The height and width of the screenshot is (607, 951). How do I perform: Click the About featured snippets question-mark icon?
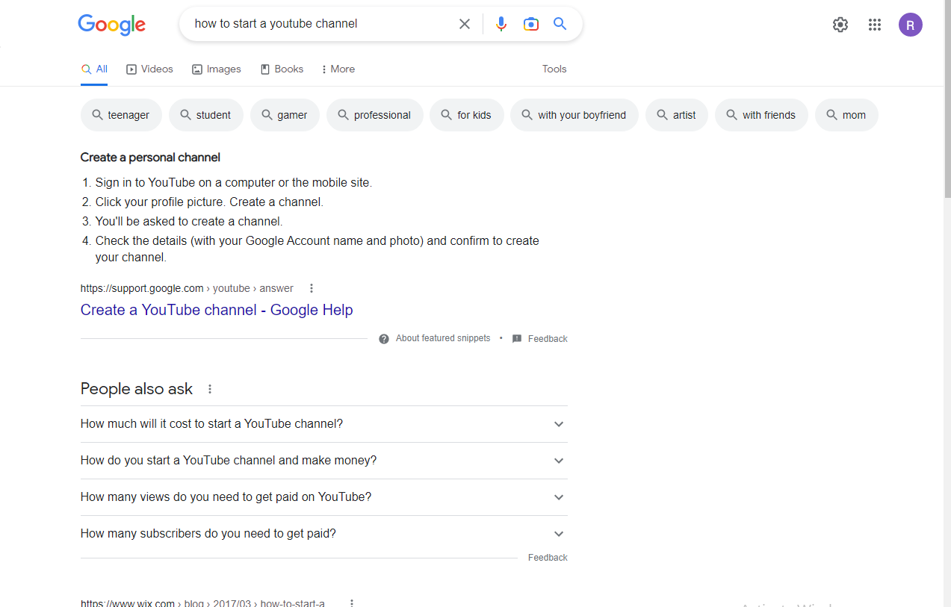coord(384,339)
